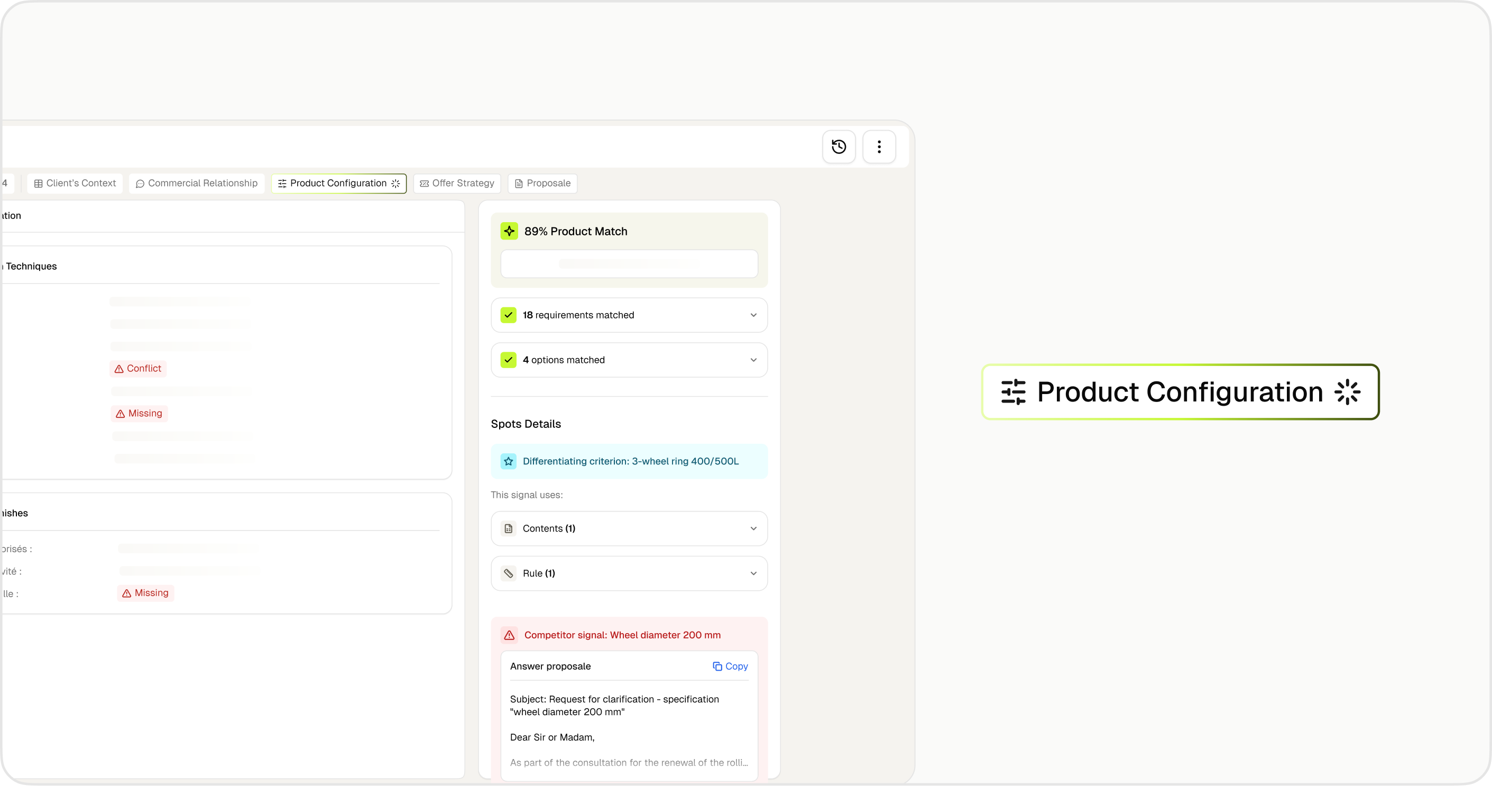Click the red Conflict badge
Image resolution: width=1492 pixels, height=786 pixels.
tap(138, 369)
